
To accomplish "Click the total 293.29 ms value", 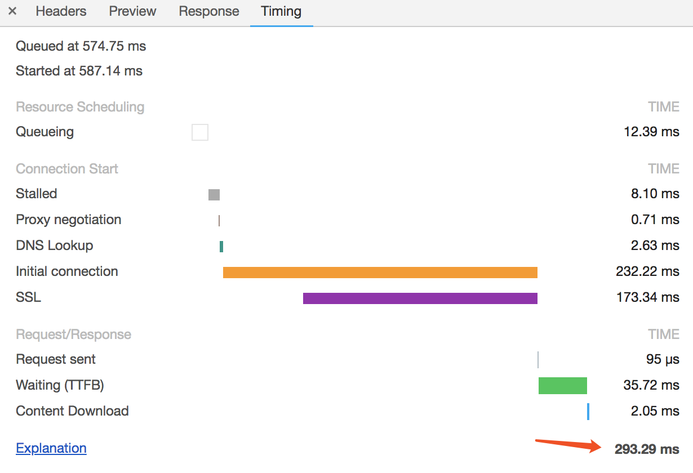I will click(x=647, y=449).
